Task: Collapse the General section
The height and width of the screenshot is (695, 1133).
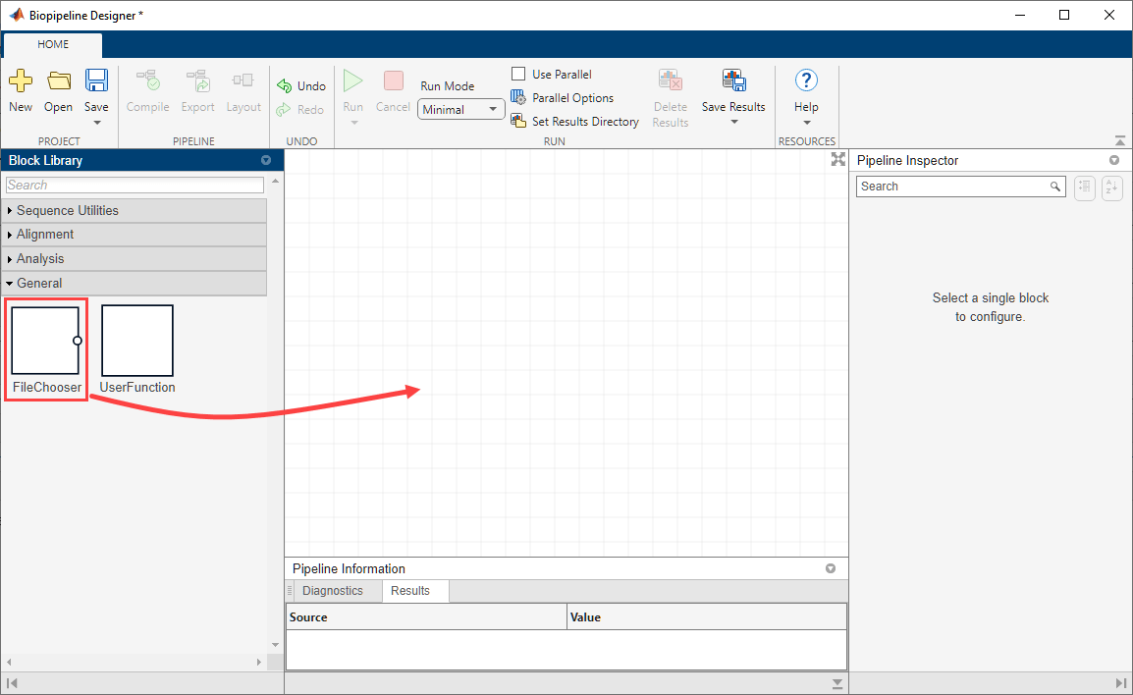Action: [x=135, y=283]
